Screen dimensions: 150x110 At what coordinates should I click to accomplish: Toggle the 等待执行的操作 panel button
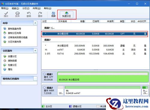point(35,79)
